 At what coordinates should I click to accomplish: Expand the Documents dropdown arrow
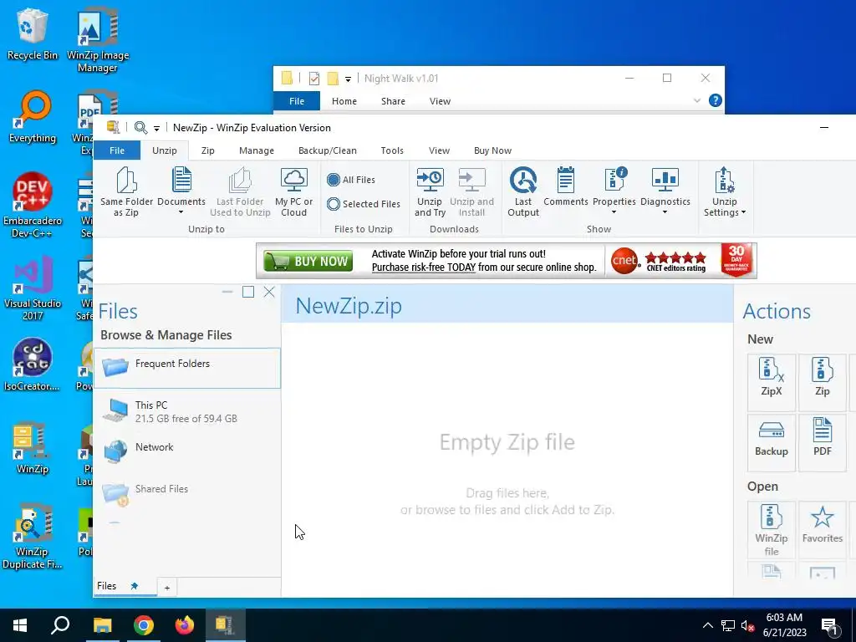click(x=181, y=212)
